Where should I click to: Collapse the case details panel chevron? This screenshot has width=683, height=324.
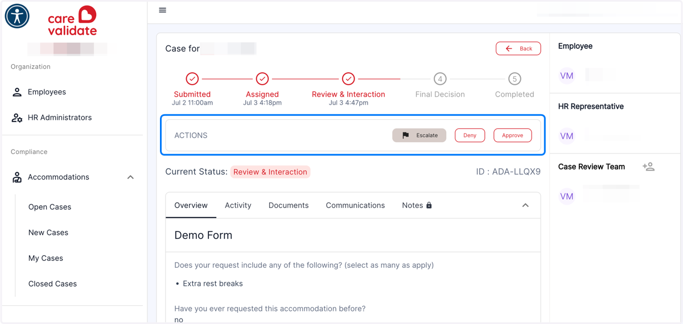pyautogui.click(x=525, y=205)
